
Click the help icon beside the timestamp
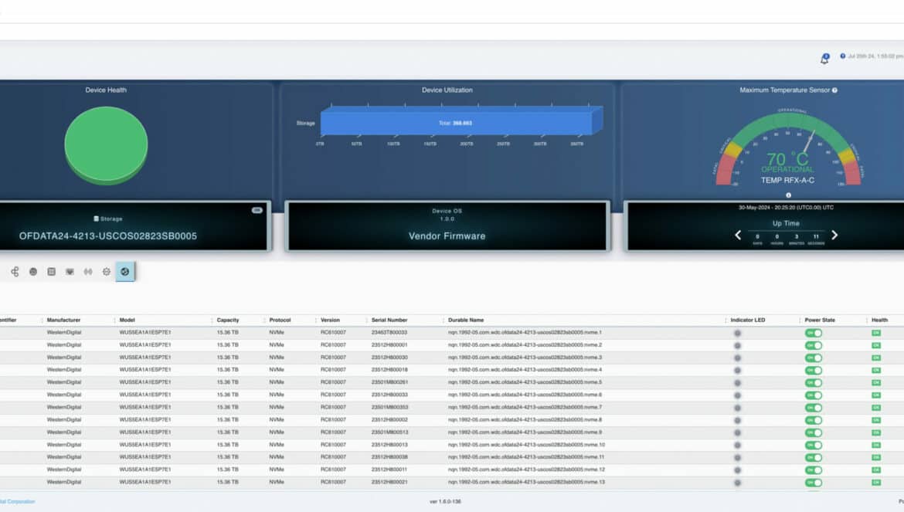click(842, 56)
